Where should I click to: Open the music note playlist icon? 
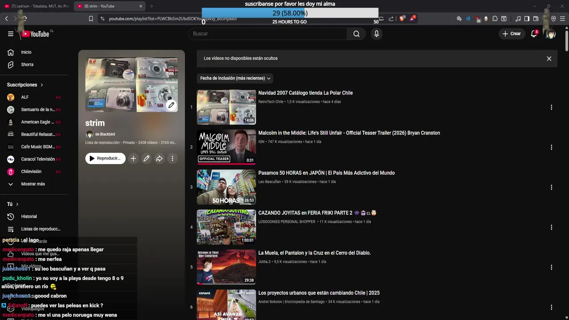(518, 19)
